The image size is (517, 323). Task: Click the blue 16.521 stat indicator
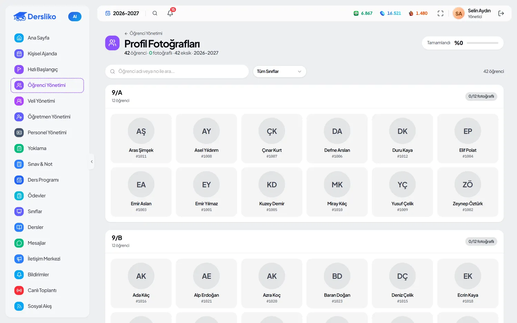[390, 13]
